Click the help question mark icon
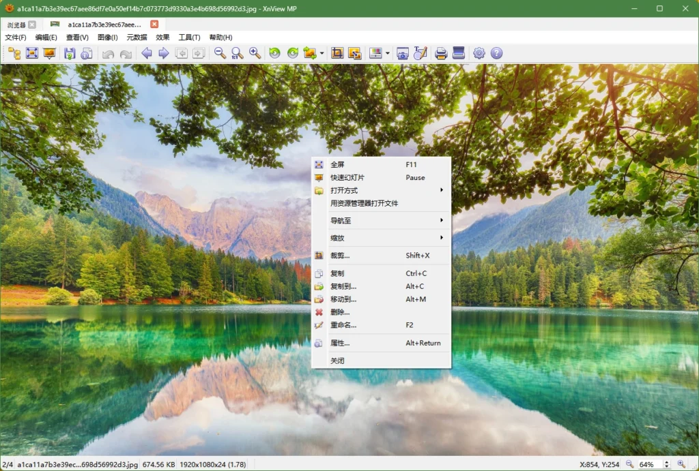 tap(496, 53)
